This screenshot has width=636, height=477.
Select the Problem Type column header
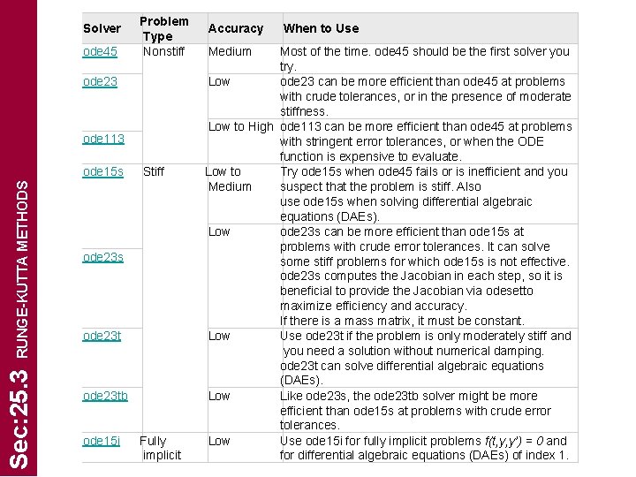[164, 29]
